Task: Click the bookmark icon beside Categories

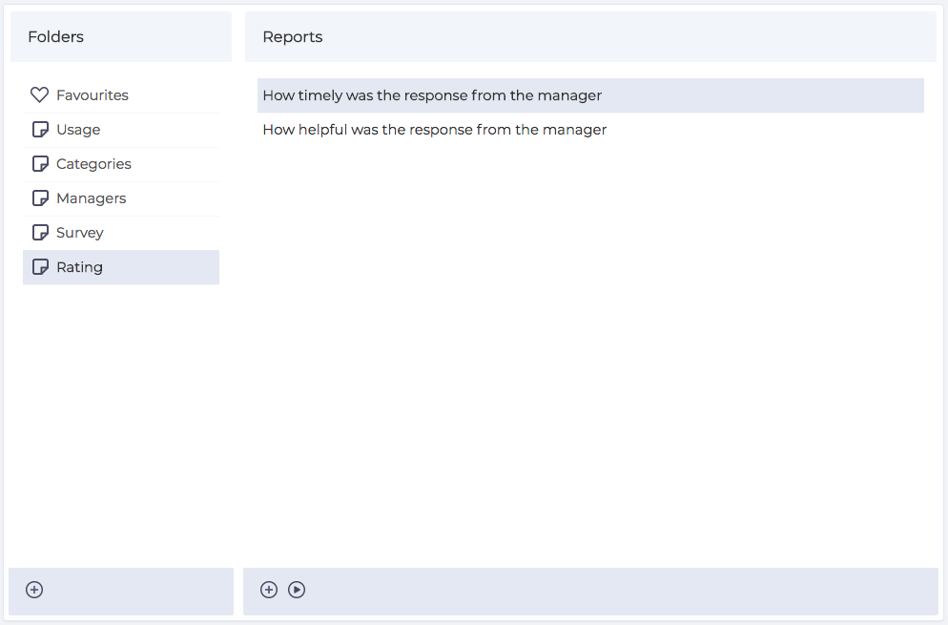Action: [x=39, y=163]
